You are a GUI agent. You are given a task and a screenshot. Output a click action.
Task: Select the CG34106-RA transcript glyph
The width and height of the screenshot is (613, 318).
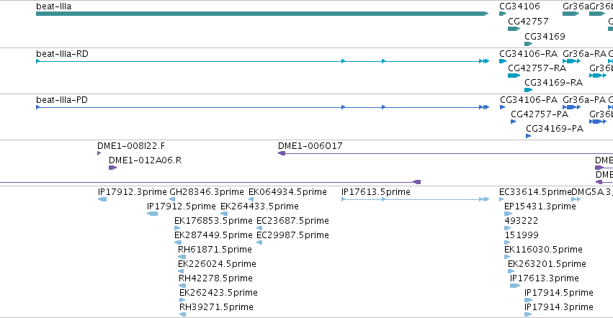(x=503, y=61)
